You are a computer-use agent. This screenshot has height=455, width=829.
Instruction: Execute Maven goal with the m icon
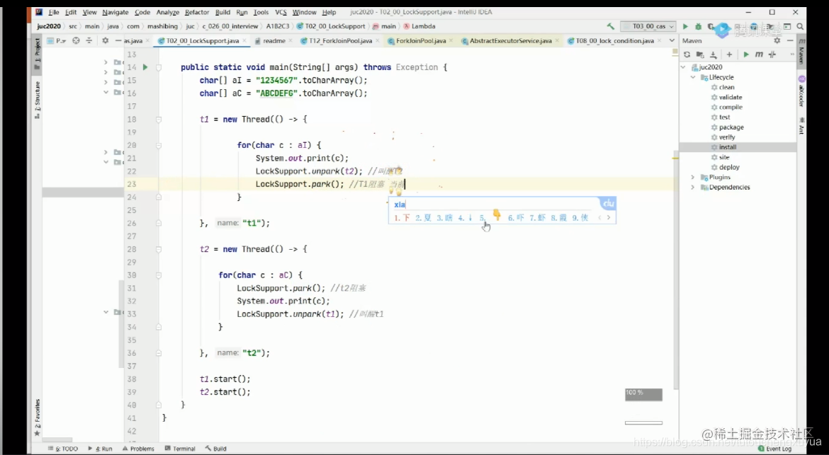tap(759, 54)
